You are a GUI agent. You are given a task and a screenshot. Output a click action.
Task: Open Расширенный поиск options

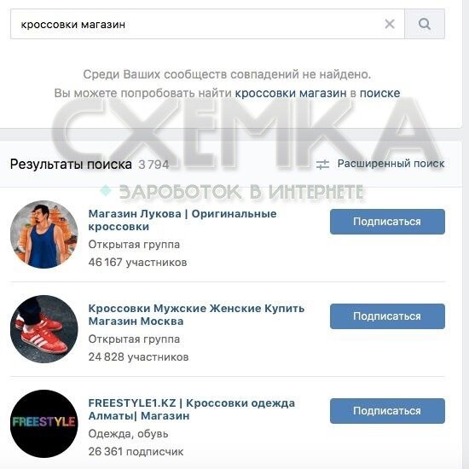tap(391, 164)
